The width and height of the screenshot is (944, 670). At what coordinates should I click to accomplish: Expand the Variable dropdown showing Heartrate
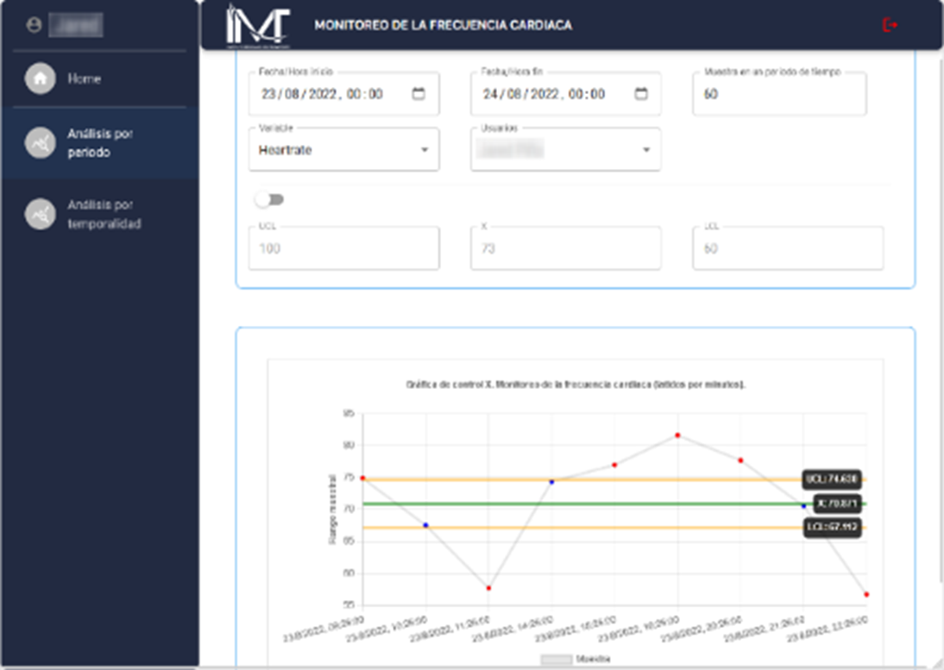424,150
